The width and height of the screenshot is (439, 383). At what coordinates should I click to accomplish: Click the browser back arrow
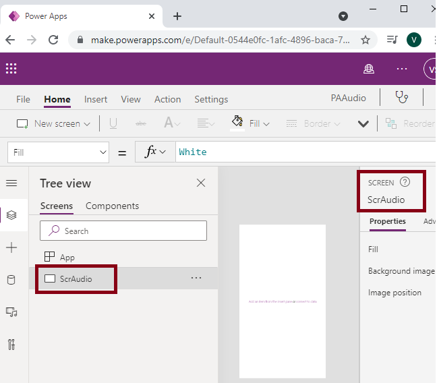tap(10, 40)
